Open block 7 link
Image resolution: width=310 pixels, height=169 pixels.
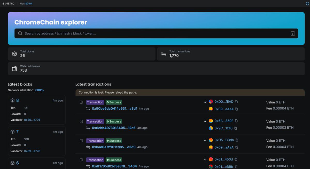point(18,132)
